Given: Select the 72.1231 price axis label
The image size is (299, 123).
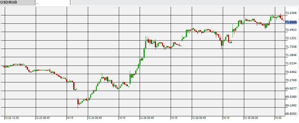Looking at the screenshot, I should pos(291,38).
